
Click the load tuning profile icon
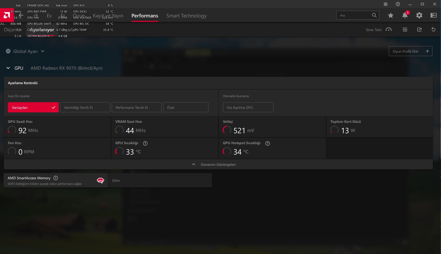tap(405, 29)
